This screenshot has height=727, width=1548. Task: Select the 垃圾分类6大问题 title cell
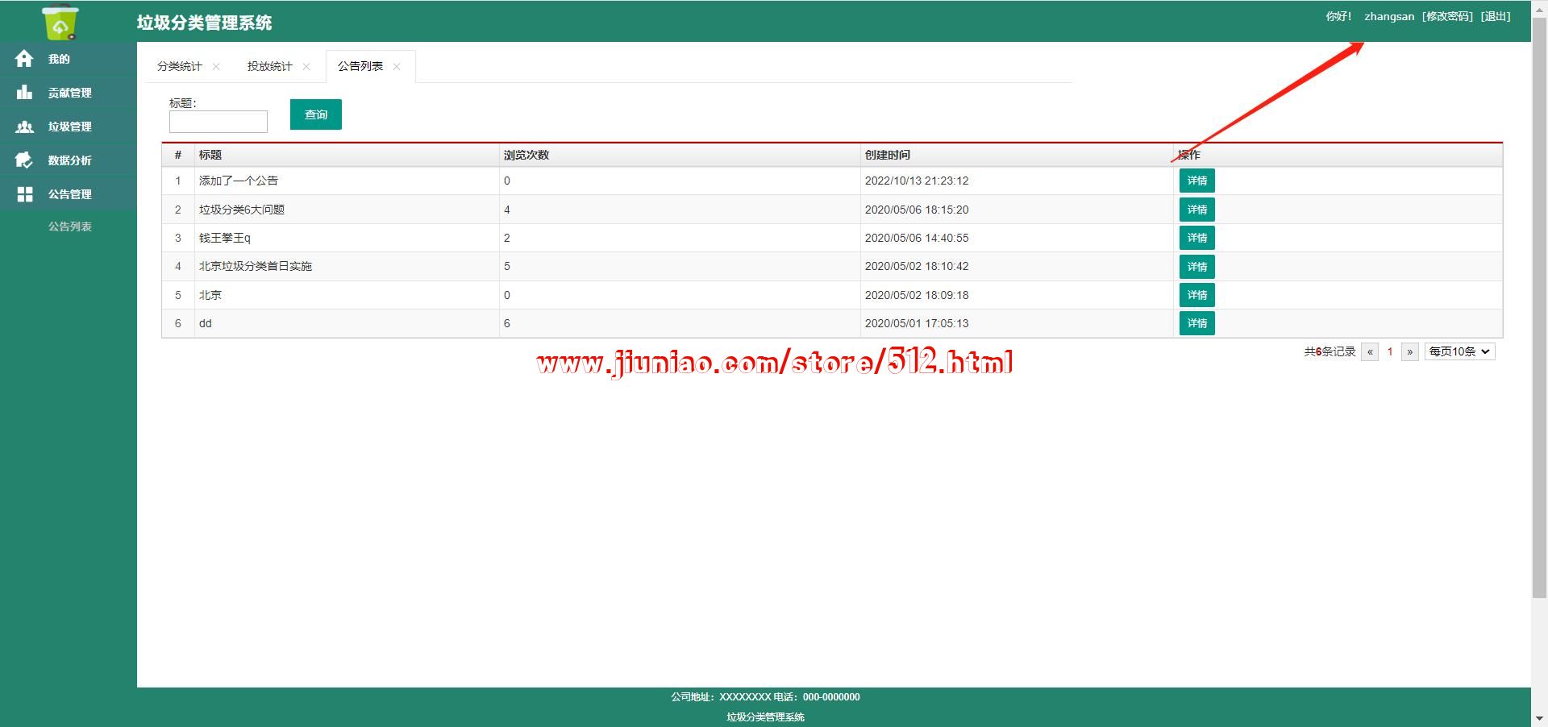point(347,210)
